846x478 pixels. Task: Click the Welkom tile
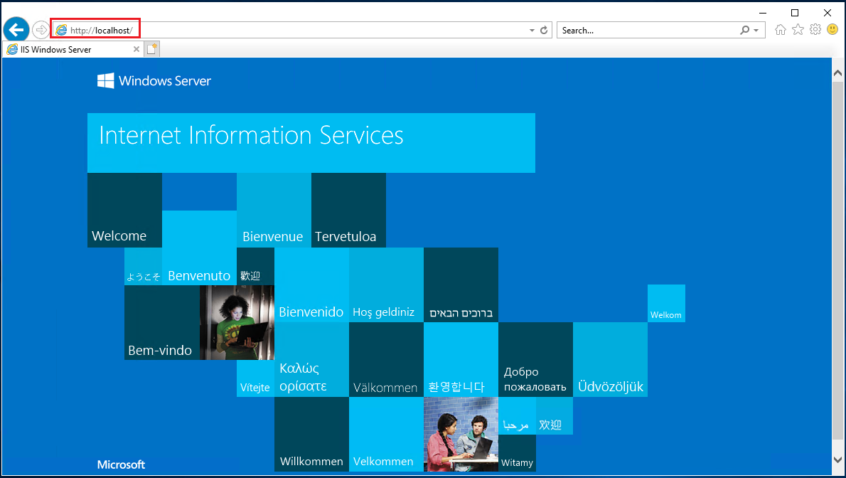666,304
